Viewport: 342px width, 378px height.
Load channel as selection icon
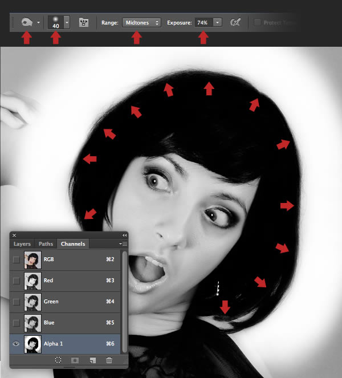click(x=58, y=360)
